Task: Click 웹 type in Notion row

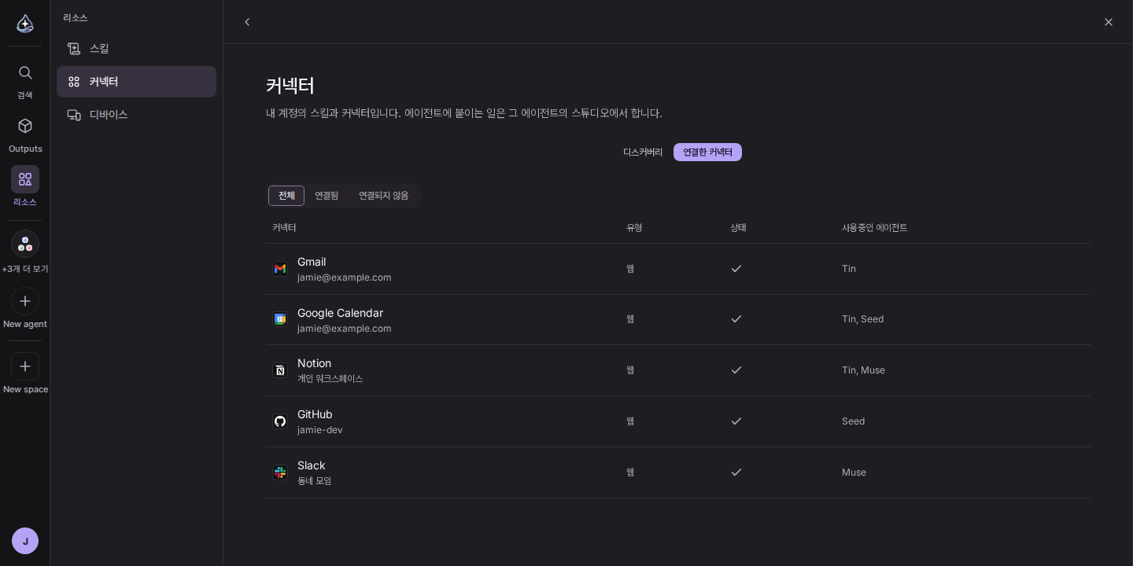Action: (630, 370)
